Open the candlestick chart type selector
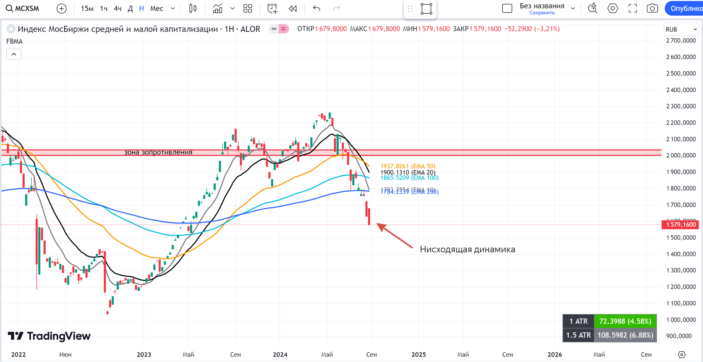This screenshot has width=703, height=362. (x=193, y=8)
